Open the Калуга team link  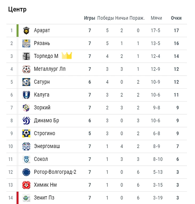click(x=42, y=95)
